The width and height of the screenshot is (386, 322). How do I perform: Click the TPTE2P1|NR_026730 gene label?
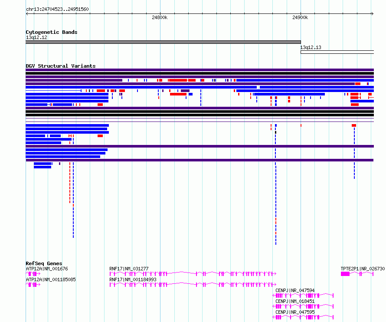tap(363, 269)
